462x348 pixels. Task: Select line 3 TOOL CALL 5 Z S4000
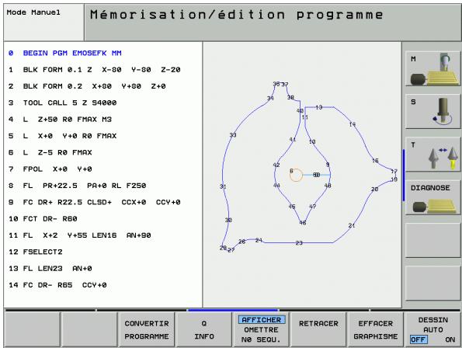62,103
